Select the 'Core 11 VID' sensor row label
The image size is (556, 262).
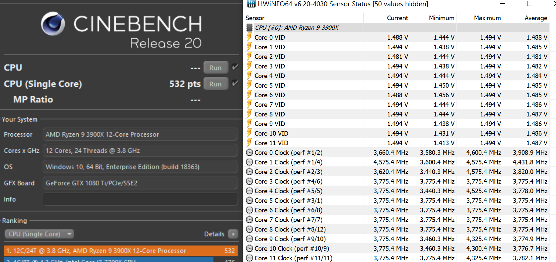pyautogui.click(x=271, y=143)
